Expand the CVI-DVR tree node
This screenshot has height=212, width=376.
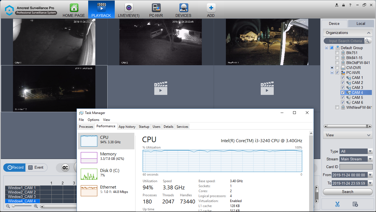click(332, 68)
